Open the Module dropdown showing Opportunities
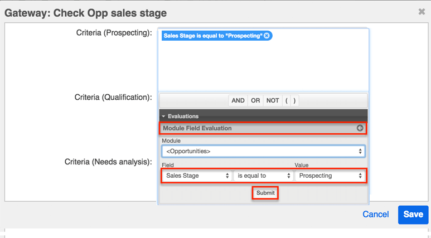The height and width of the screenshot is (238, 431). [263, 151]
